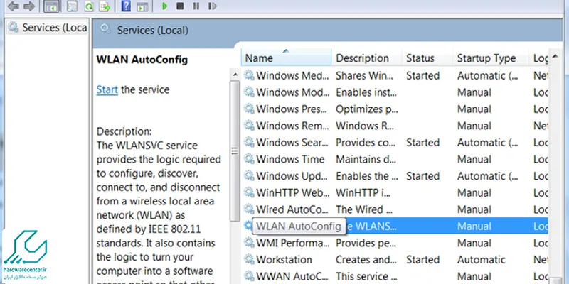Refresh the services list icon

(88, 6)
